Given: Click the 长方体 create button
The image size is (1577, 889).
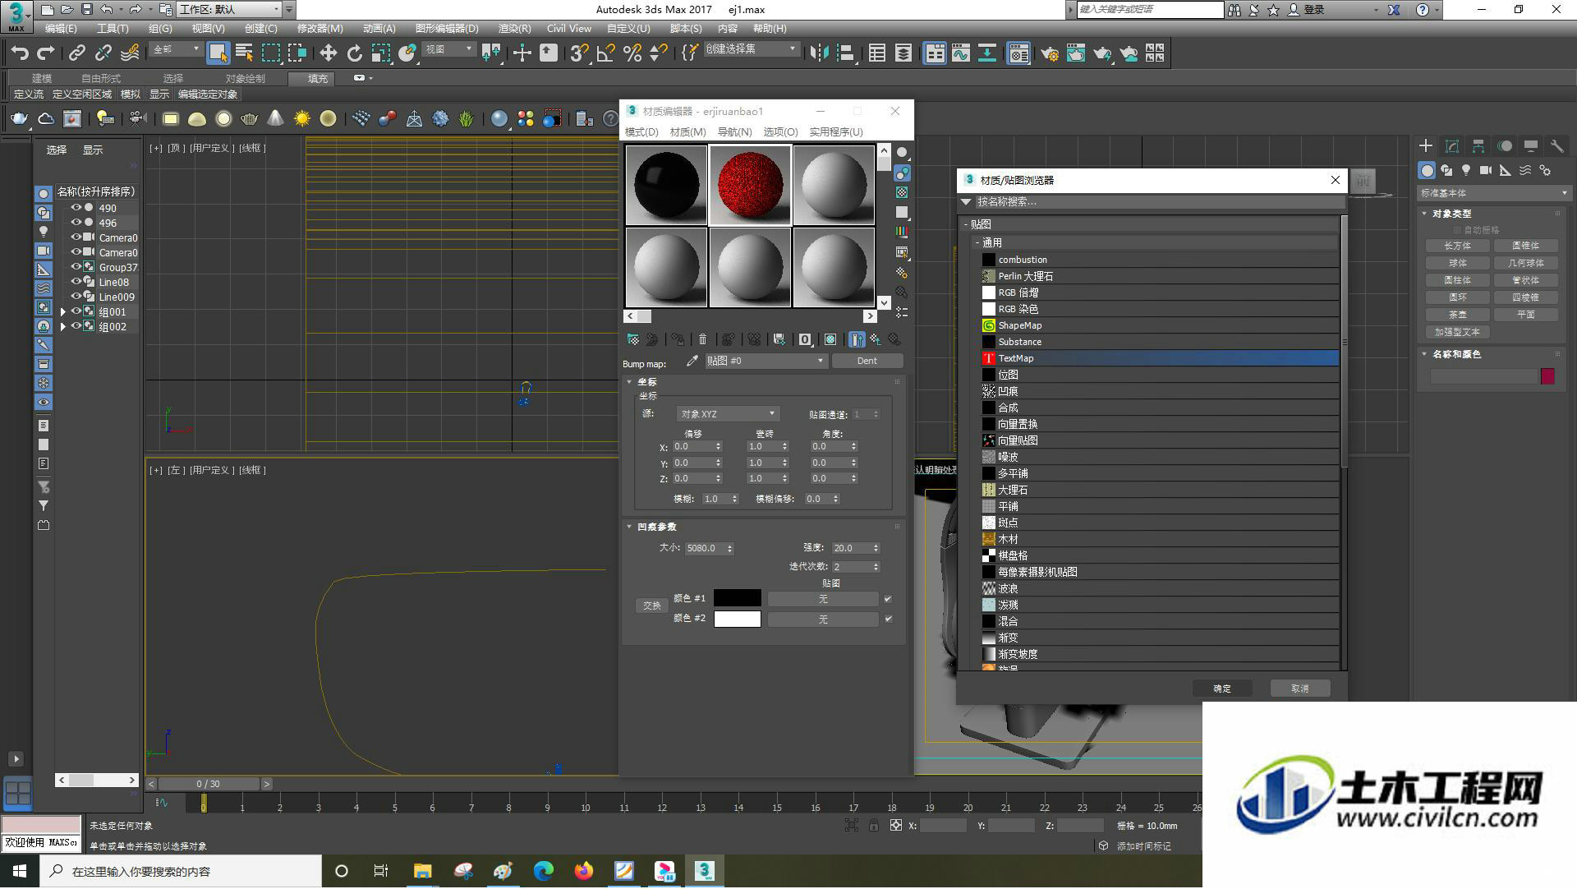Looking at the screenshot, I should coord(1457,246).
